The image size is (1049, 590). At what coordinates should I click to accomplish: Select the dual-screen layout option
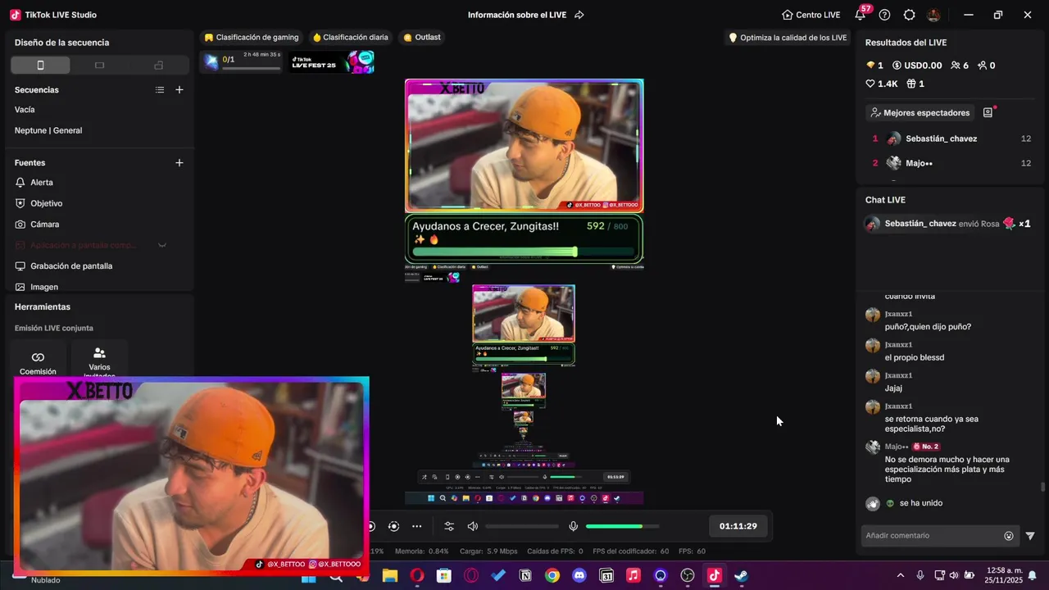158,66
